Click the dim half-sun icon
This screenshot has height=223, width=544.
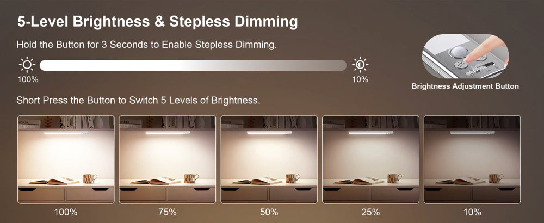[360, 65]
